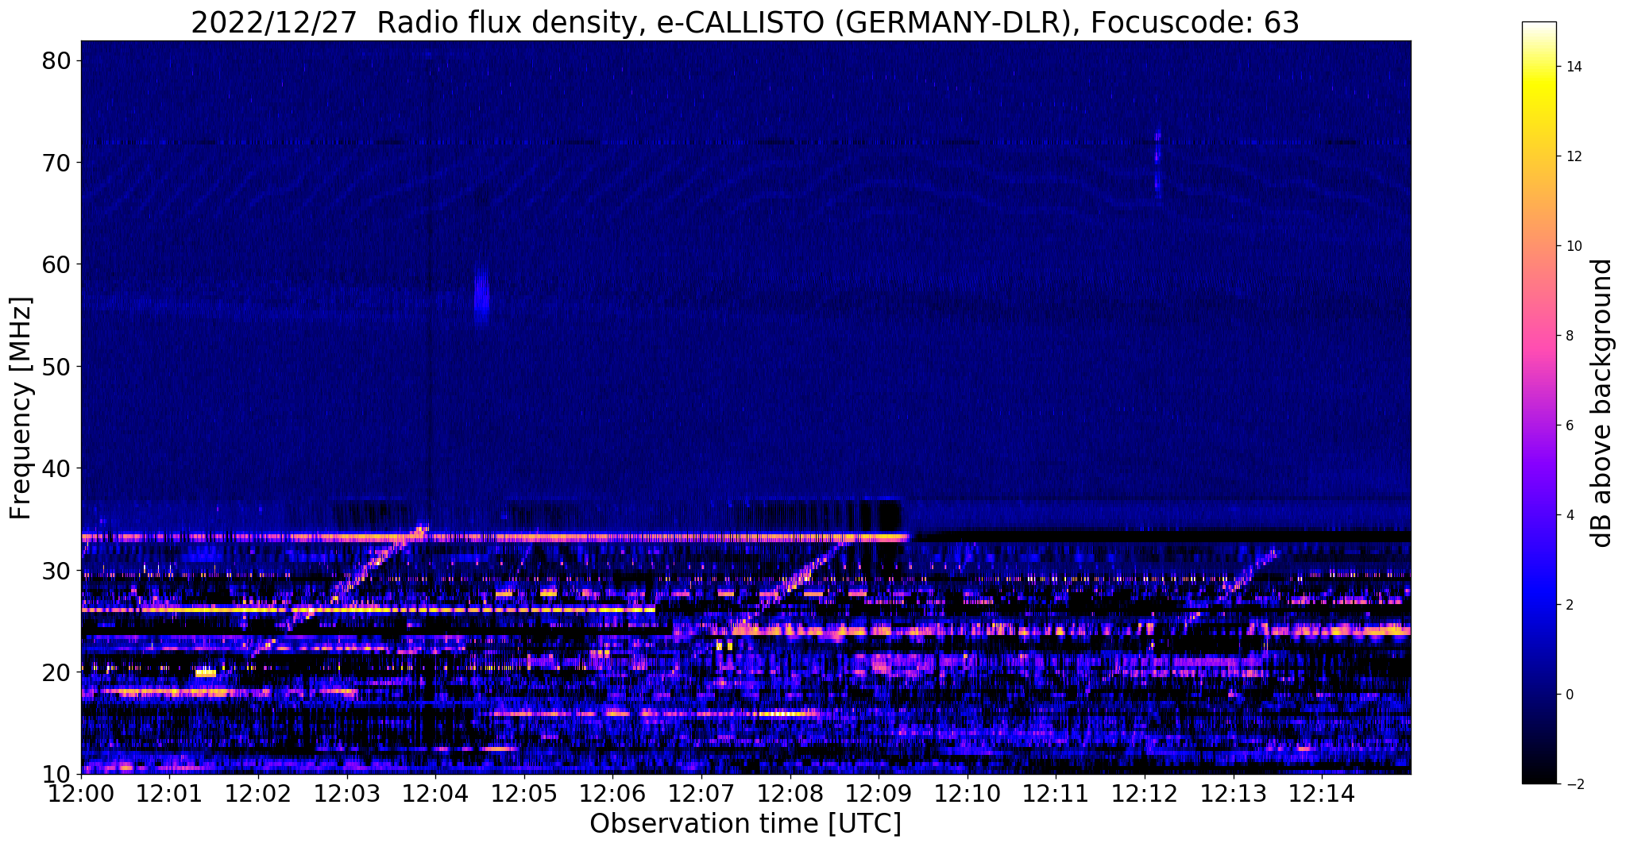Click the colorbar tick value 6
1626x847 pixels.
coord(1569,425)
